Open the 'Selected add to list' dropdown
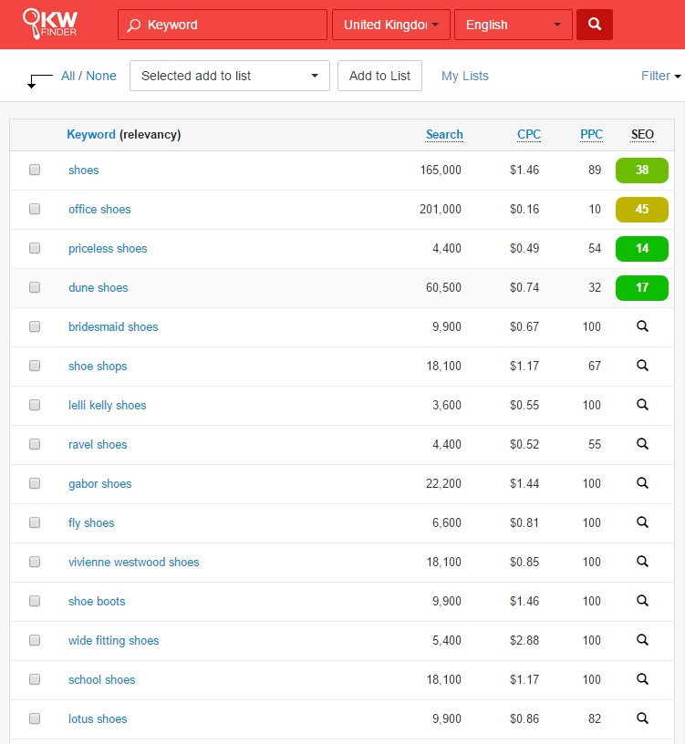685x744 pixels. tap(230, 76)
